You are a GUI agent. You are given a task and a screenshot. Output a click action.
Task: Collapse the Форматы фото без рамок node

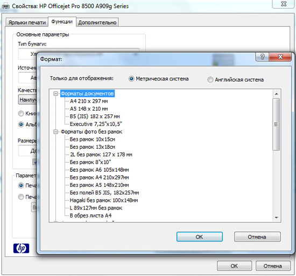pyautogui.click(x=55, y=132)
